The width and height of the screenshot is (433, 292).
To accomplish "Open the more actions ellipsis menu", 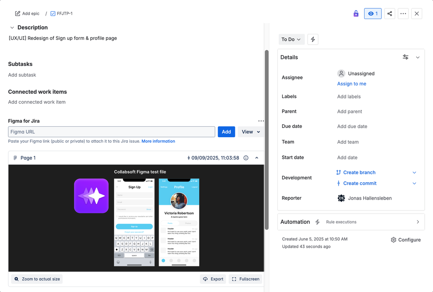I will (403, 13).
